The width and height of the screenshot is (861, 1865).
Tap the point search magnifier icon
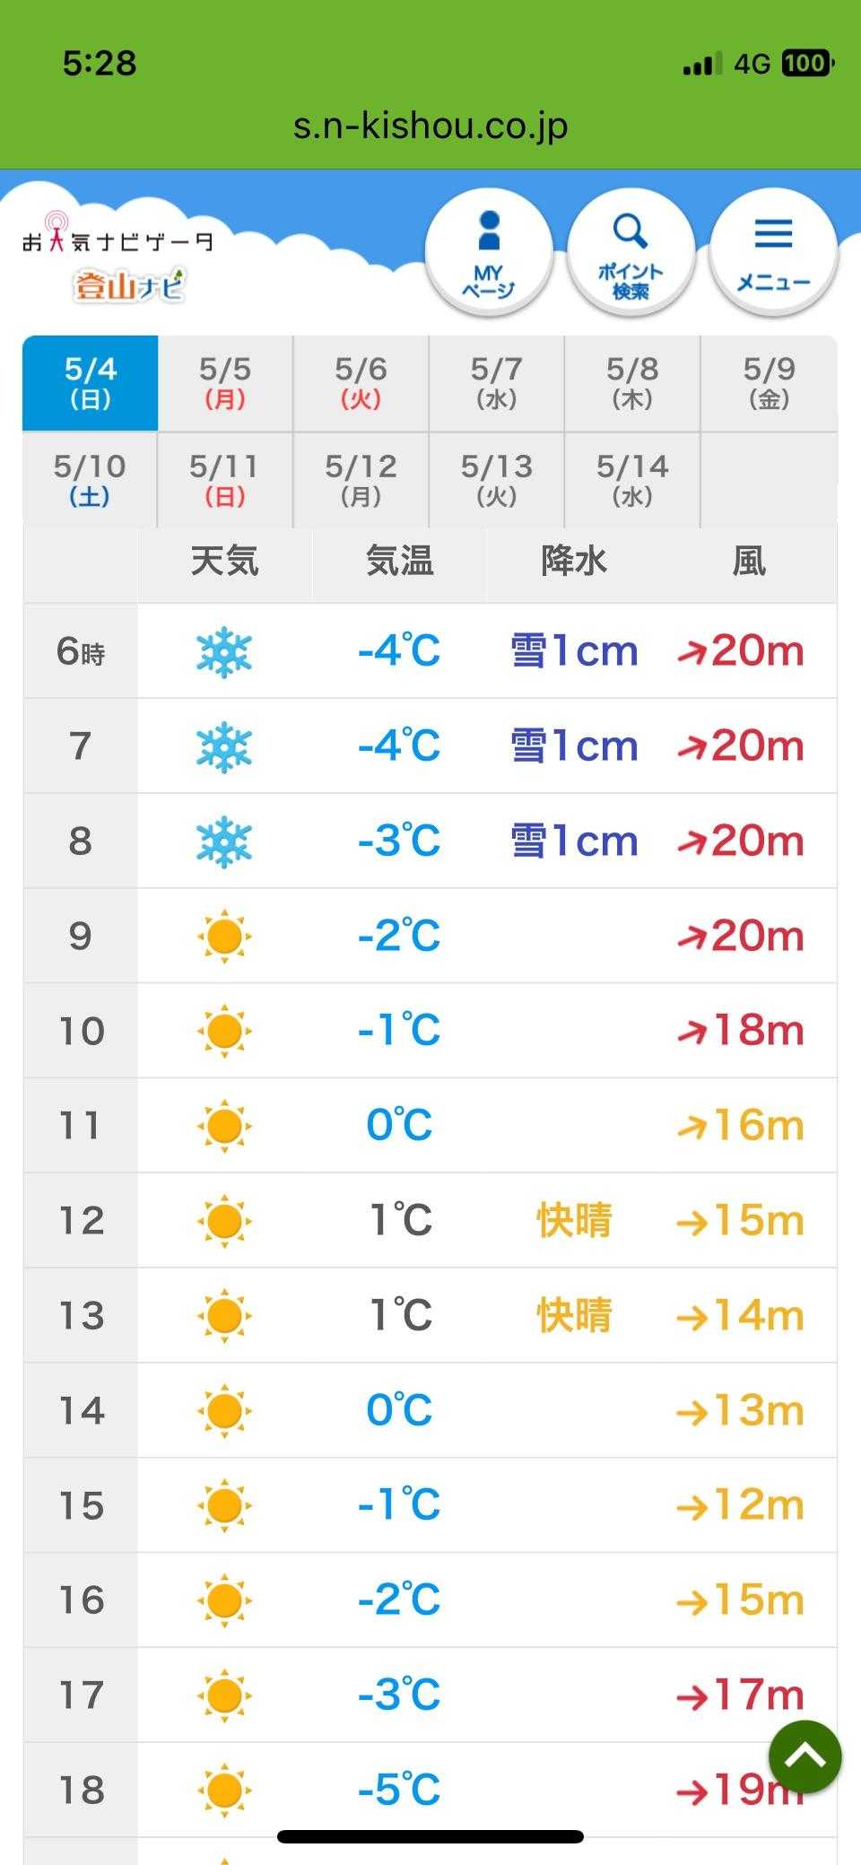coord(631,253)
